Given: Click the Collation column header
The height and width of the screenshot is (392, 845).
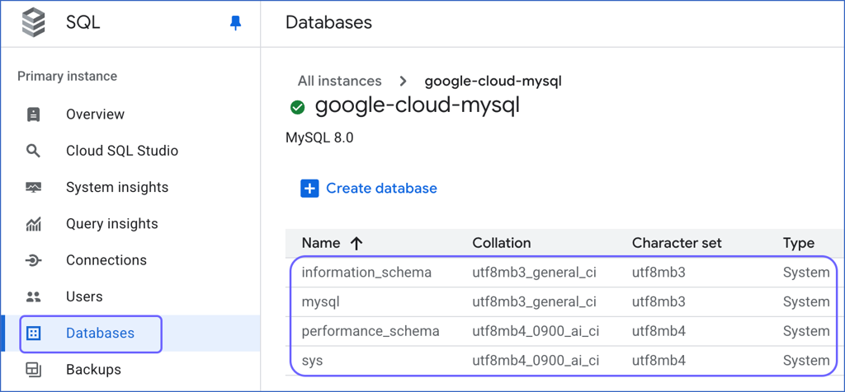Looking at the screenshot, I should [x=501, y=244].
